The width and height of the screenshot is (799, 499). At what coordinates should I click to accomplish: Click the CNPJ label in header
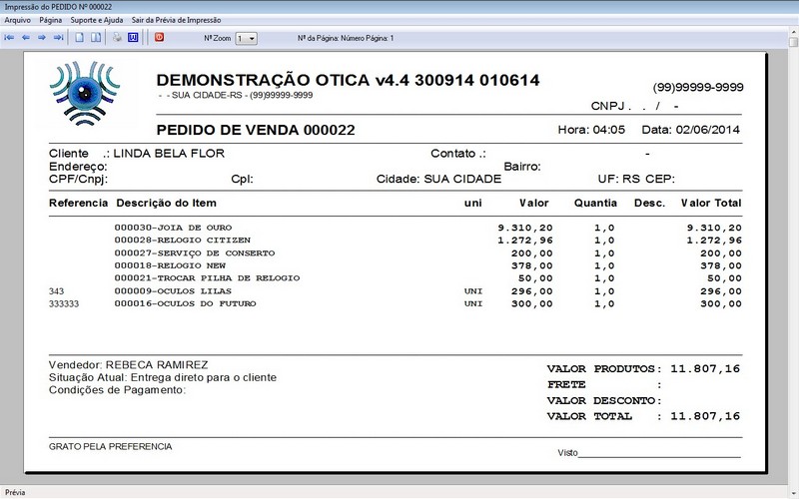pyautogui.click(x=607, y=106)
